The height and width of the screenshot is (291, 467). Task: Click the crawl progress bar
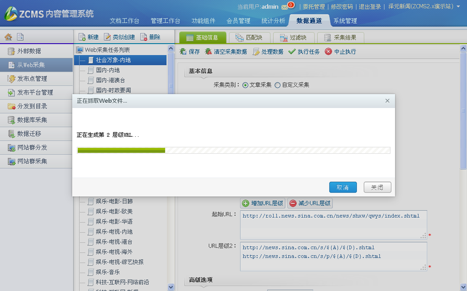click(233, 150)
